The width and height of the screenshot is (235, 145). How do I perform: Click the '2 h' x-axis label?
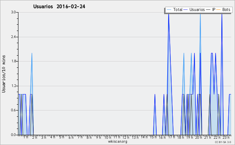pyautogui.click(x=34, y=137)
